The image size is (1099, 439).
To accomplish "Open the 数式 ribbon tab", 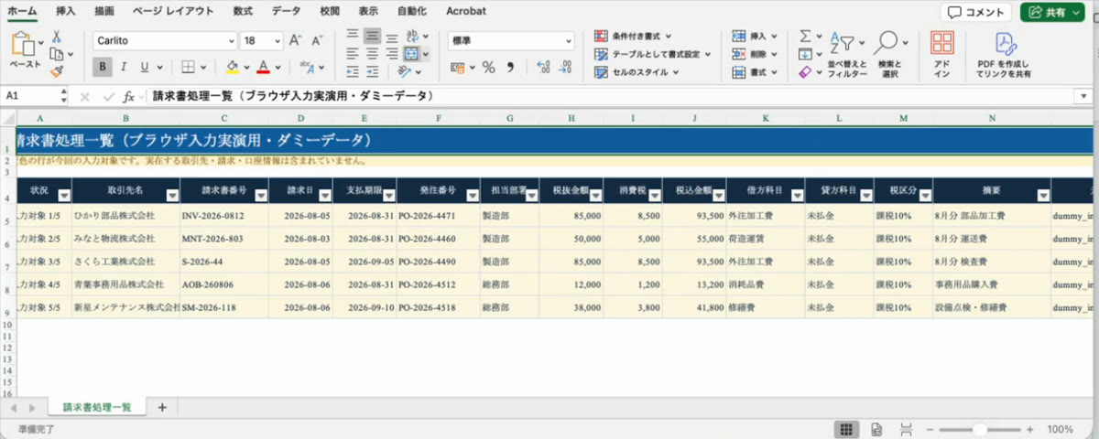I will (x=243, y=11).
